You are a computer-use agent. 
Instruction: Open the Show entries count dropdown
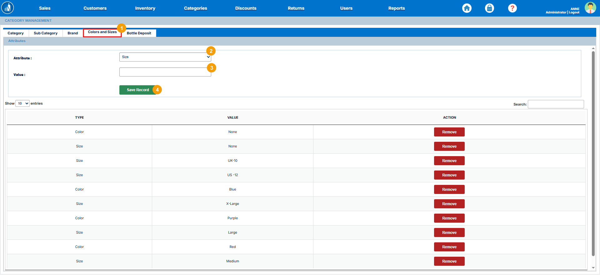point(22,103)
